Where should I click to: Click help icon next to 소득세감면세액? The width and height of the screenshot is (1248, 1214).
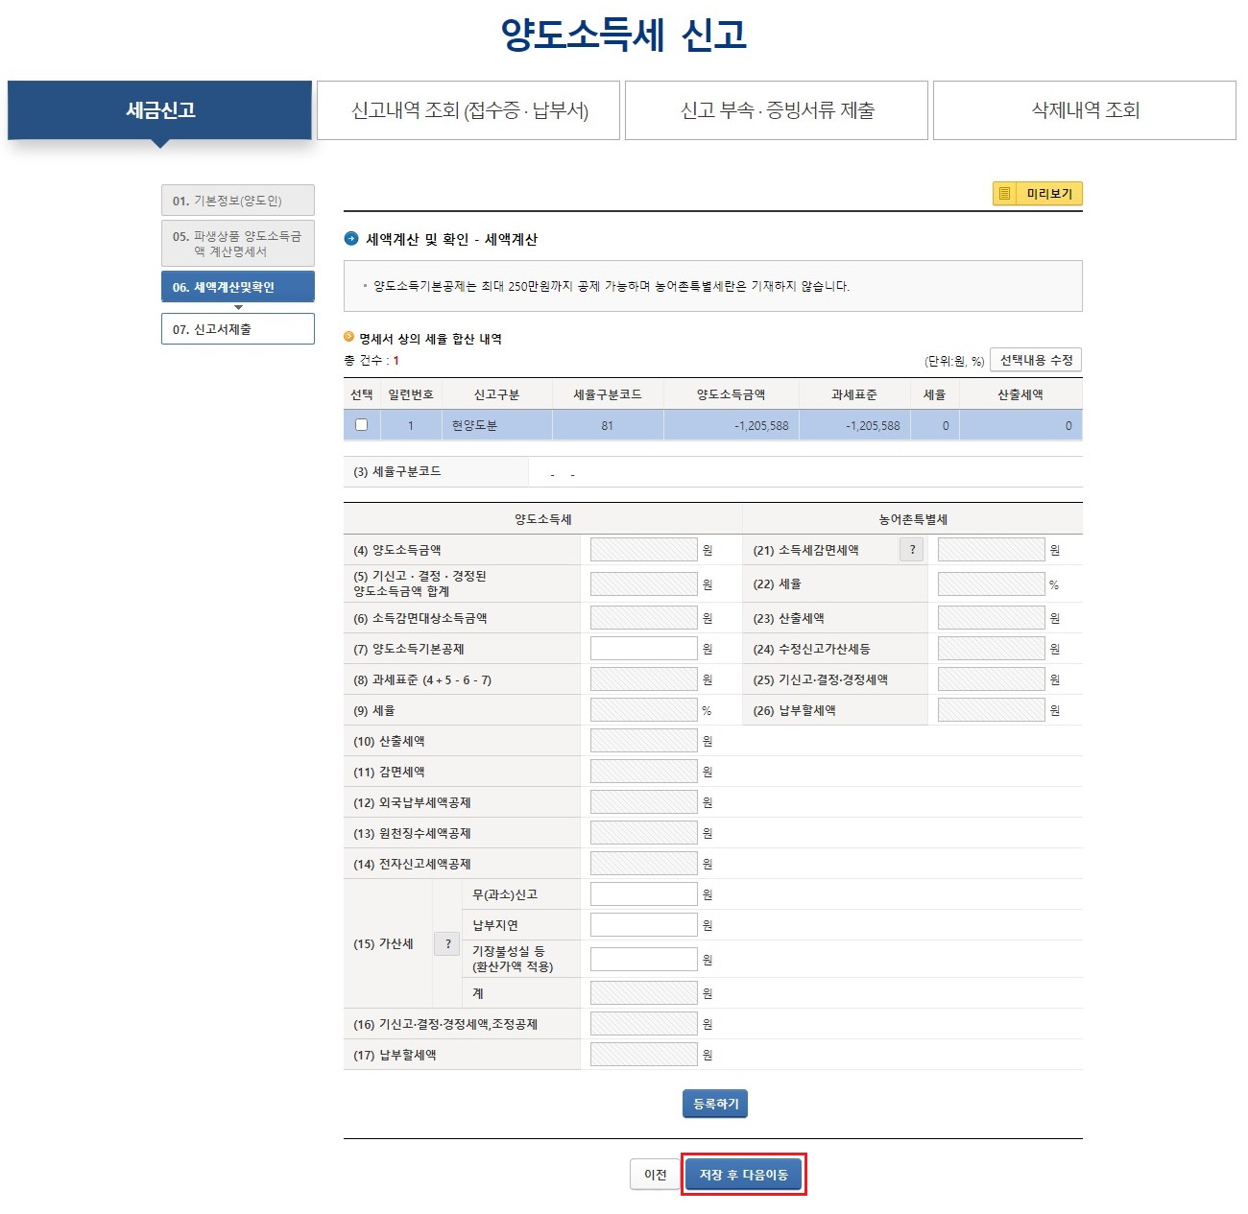click(x=912, y=550)
